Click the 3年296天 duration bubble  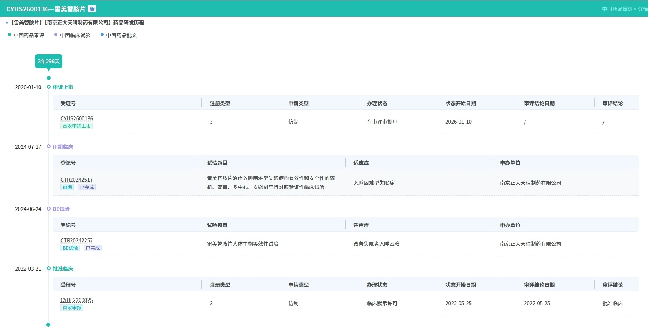click(49, 61)
